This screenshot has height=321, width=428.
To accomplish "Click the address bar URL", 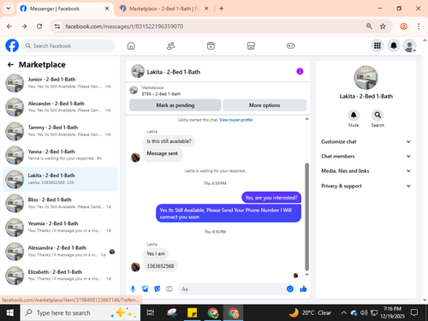I will (x=124, y=27).
